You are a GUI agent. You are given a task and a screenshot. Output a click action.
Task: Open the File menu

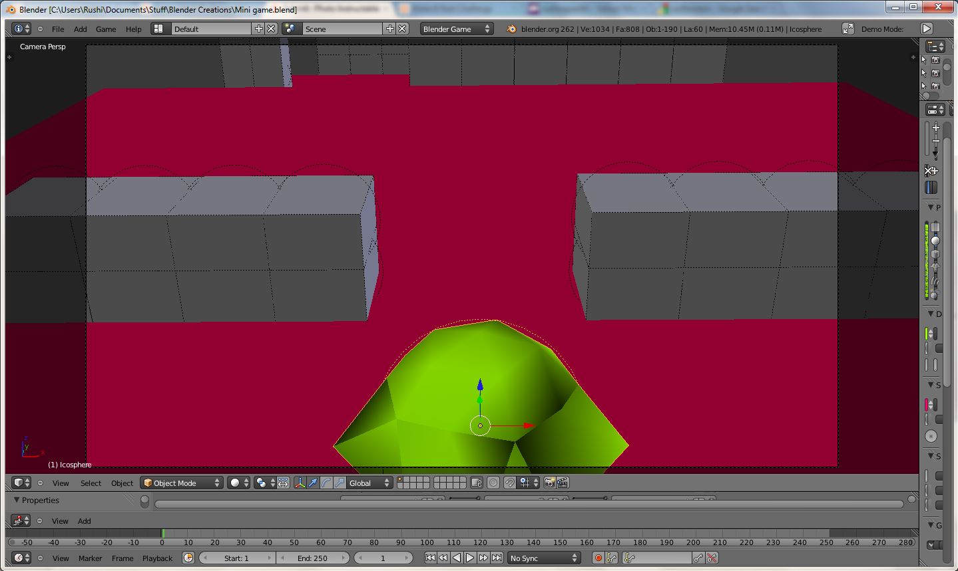(x=58, y=29)
